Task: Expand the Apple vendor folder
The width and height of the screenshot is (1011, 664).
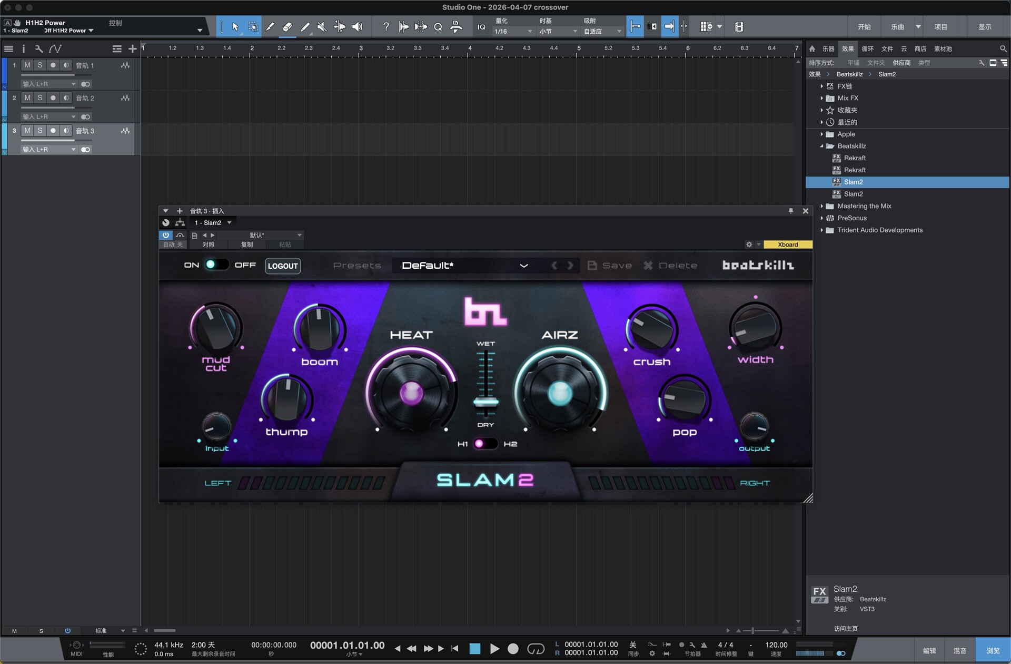Action: [821, 134]
